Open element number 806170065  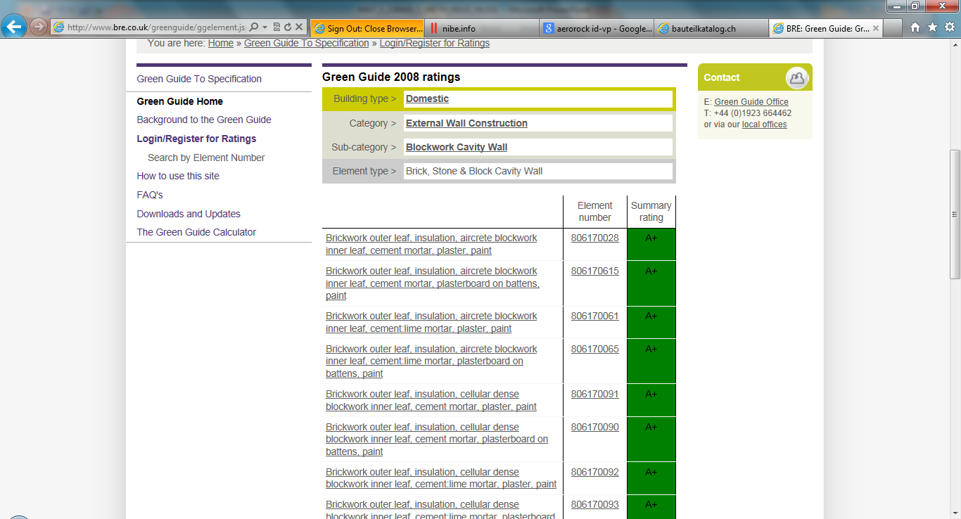click(x=595, y=349)
